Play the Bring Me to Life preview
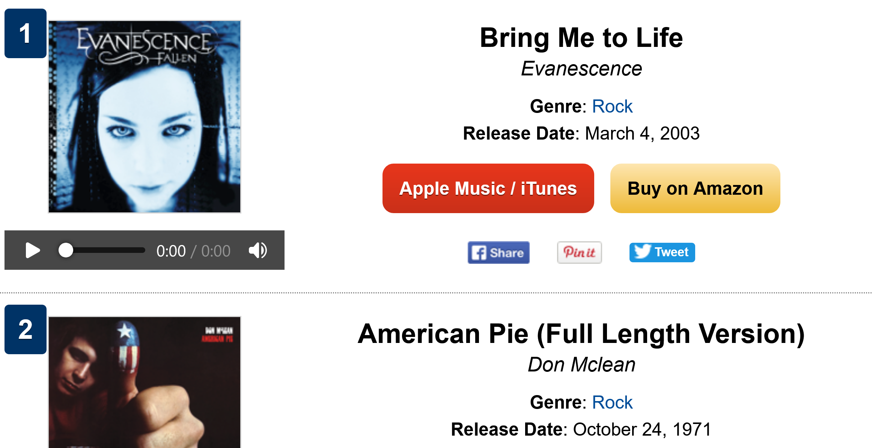Viewport: 893px width, 448px height. click(x=33, y=250)
